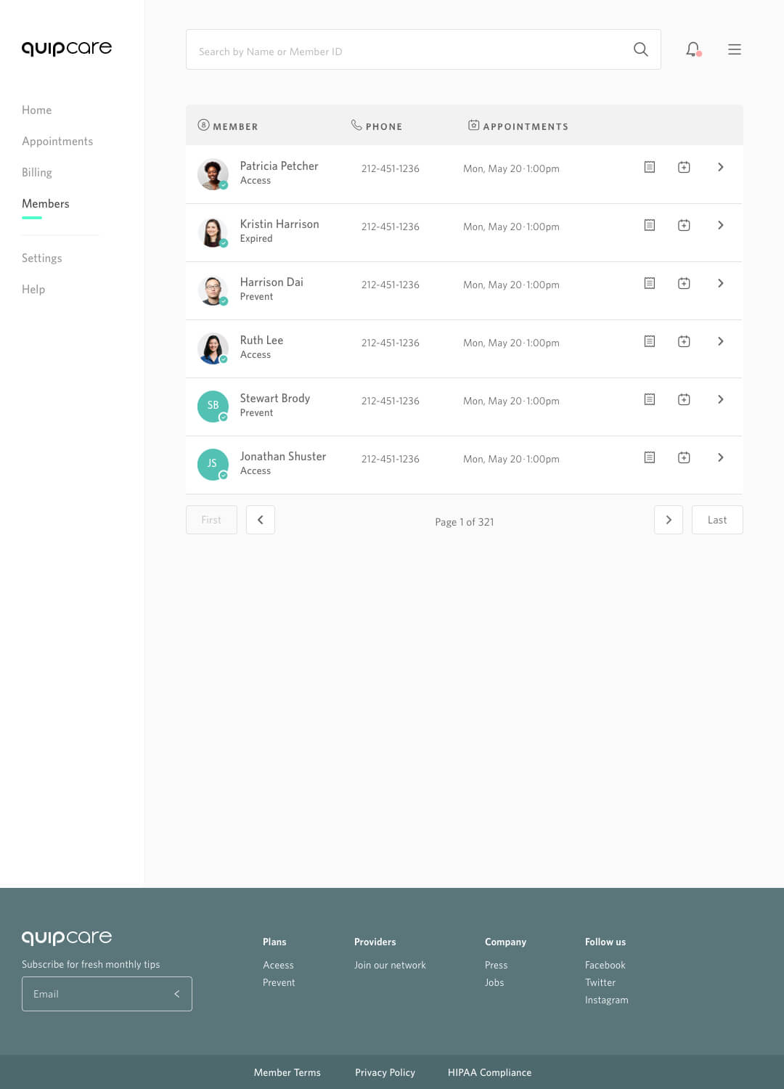Open Appointments in sidebar
Image resolution: width=784 pixels, height=1089 pixels.
click(x=57, y=142)
